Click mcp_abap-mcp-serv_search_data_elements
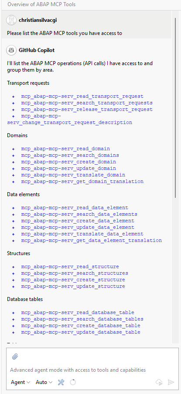Viewport: 181px width, 394px height. click(79, 214)
